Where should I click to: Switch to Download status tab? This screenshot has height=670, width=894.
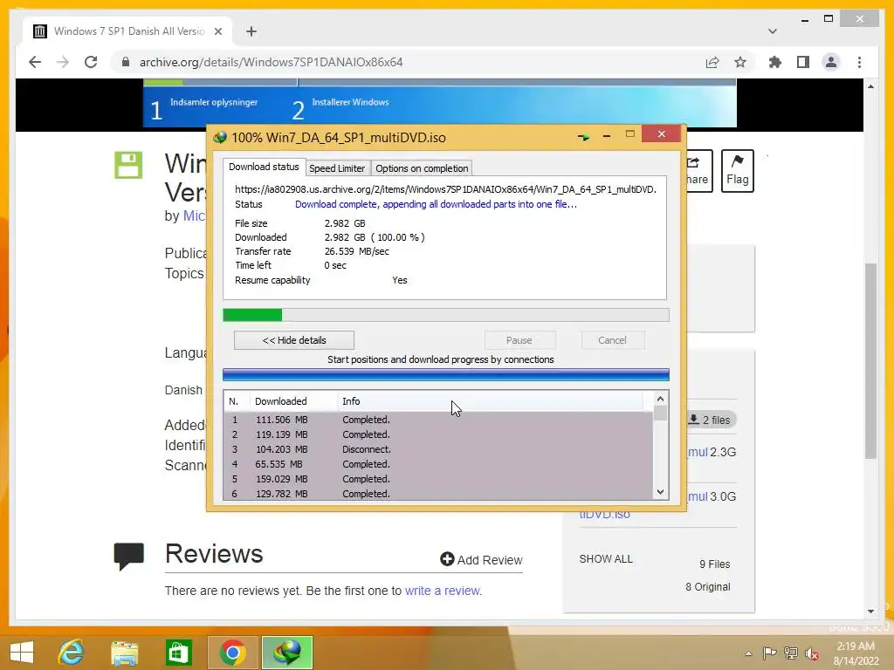tap(264, 167)
